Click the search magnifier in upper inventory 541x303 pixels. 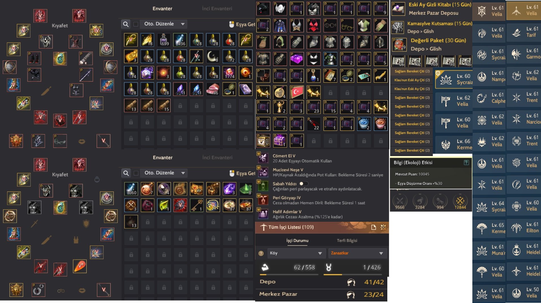[x=126, y=24]
